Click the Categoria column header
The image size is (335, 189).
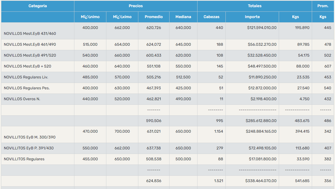(x=38, y=6)
